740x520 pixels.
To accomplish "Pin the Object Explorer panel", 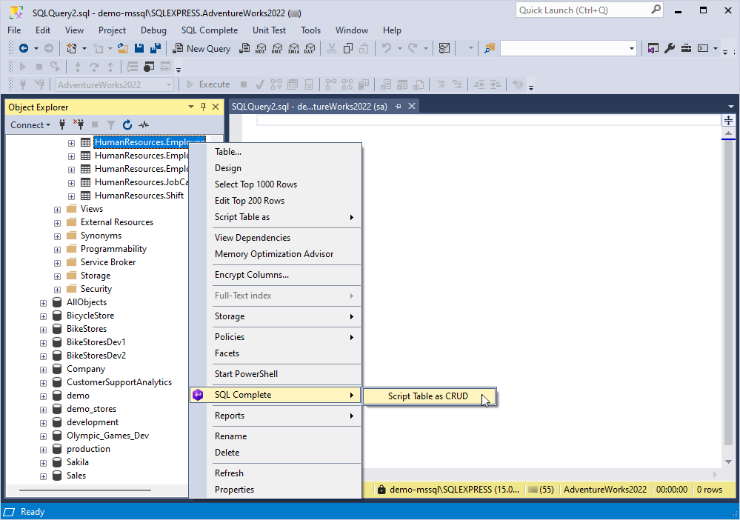I will (204, 107).
